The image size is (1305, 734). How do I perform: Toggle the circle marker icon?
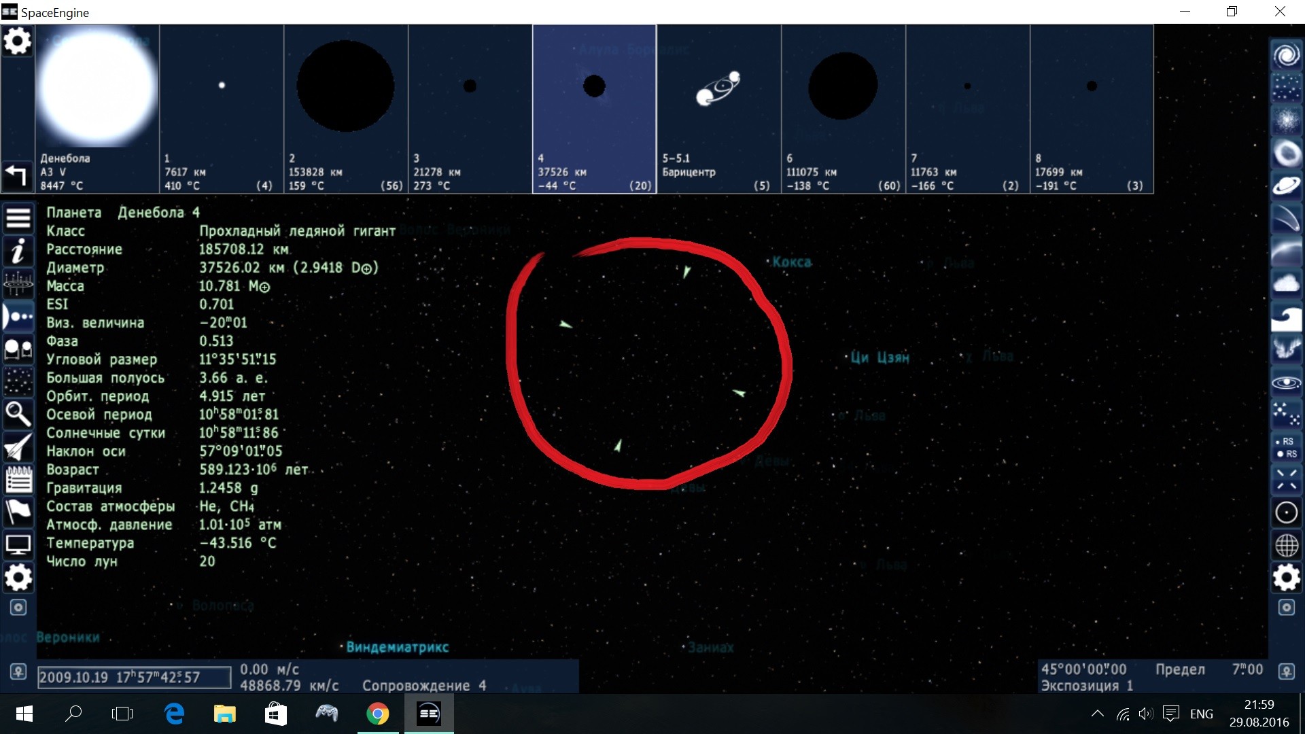click(x=1286, y=512)
